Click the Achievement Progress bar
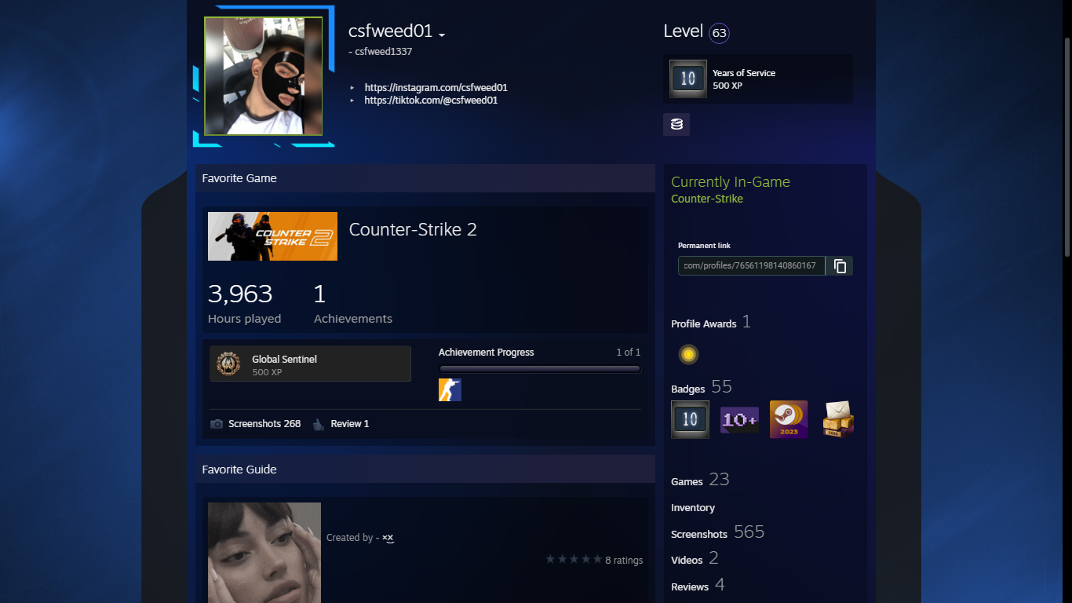This screenshot has width=1072, height=603. tap(539, 368)
